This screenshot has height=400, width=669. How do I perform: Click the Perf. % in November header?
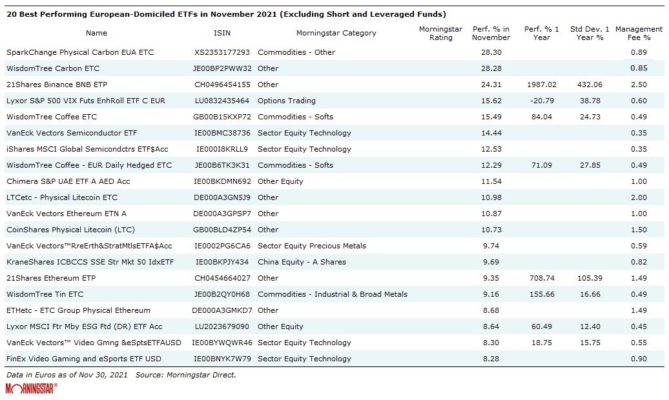(491, 33)
